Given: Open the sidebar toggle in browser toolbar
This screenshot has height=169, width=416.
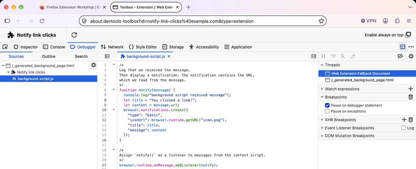Looking at the screenshot, I should pyautogui.click(x=7, y=21).
